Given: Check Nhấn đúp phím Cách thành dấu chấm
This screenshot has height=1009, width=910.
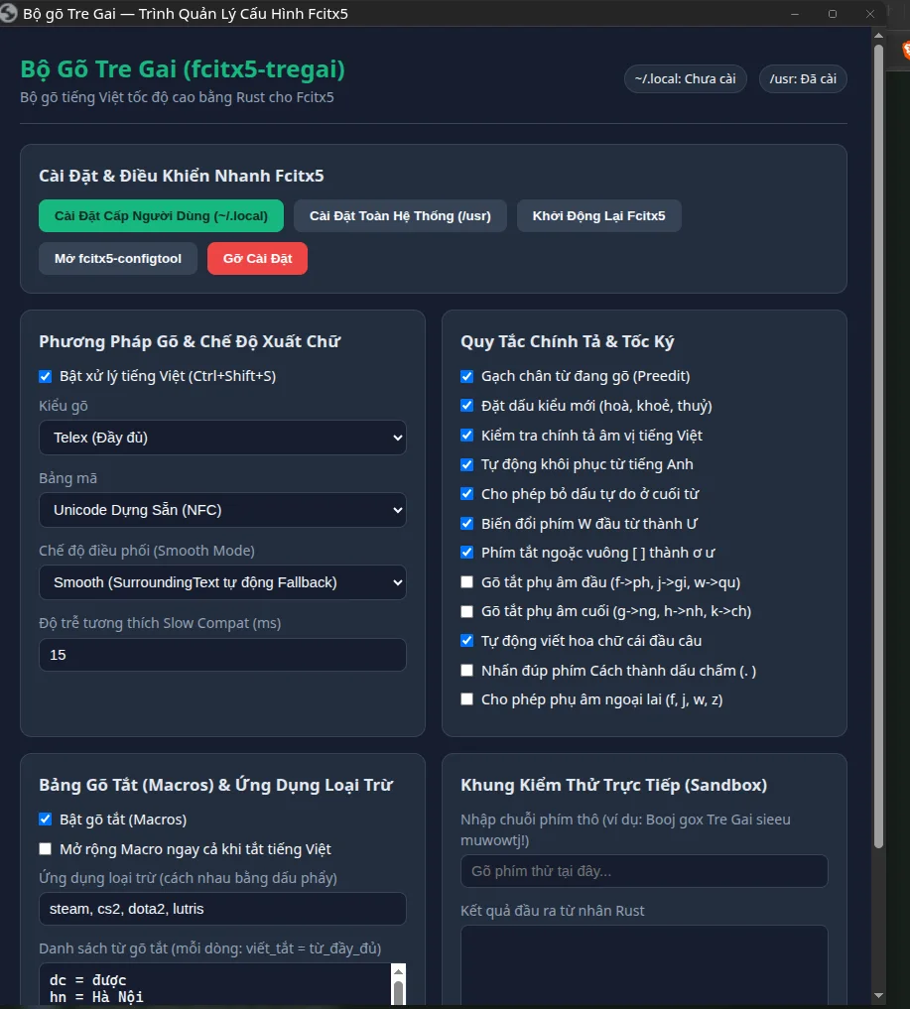Looking at the screenshot, I should (x=467, y=671).
